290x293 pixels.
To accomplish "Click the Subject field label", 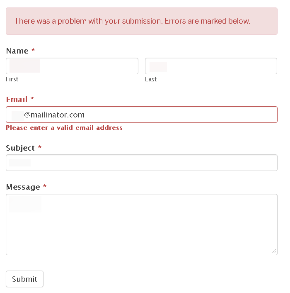I will (20, 148).
